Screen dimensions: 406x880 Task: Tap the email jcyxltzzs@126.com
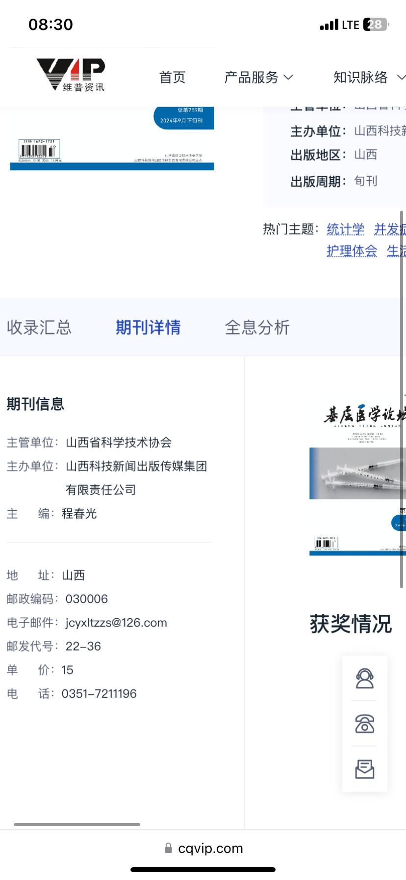pyautogui.click(x=116, y=623)
